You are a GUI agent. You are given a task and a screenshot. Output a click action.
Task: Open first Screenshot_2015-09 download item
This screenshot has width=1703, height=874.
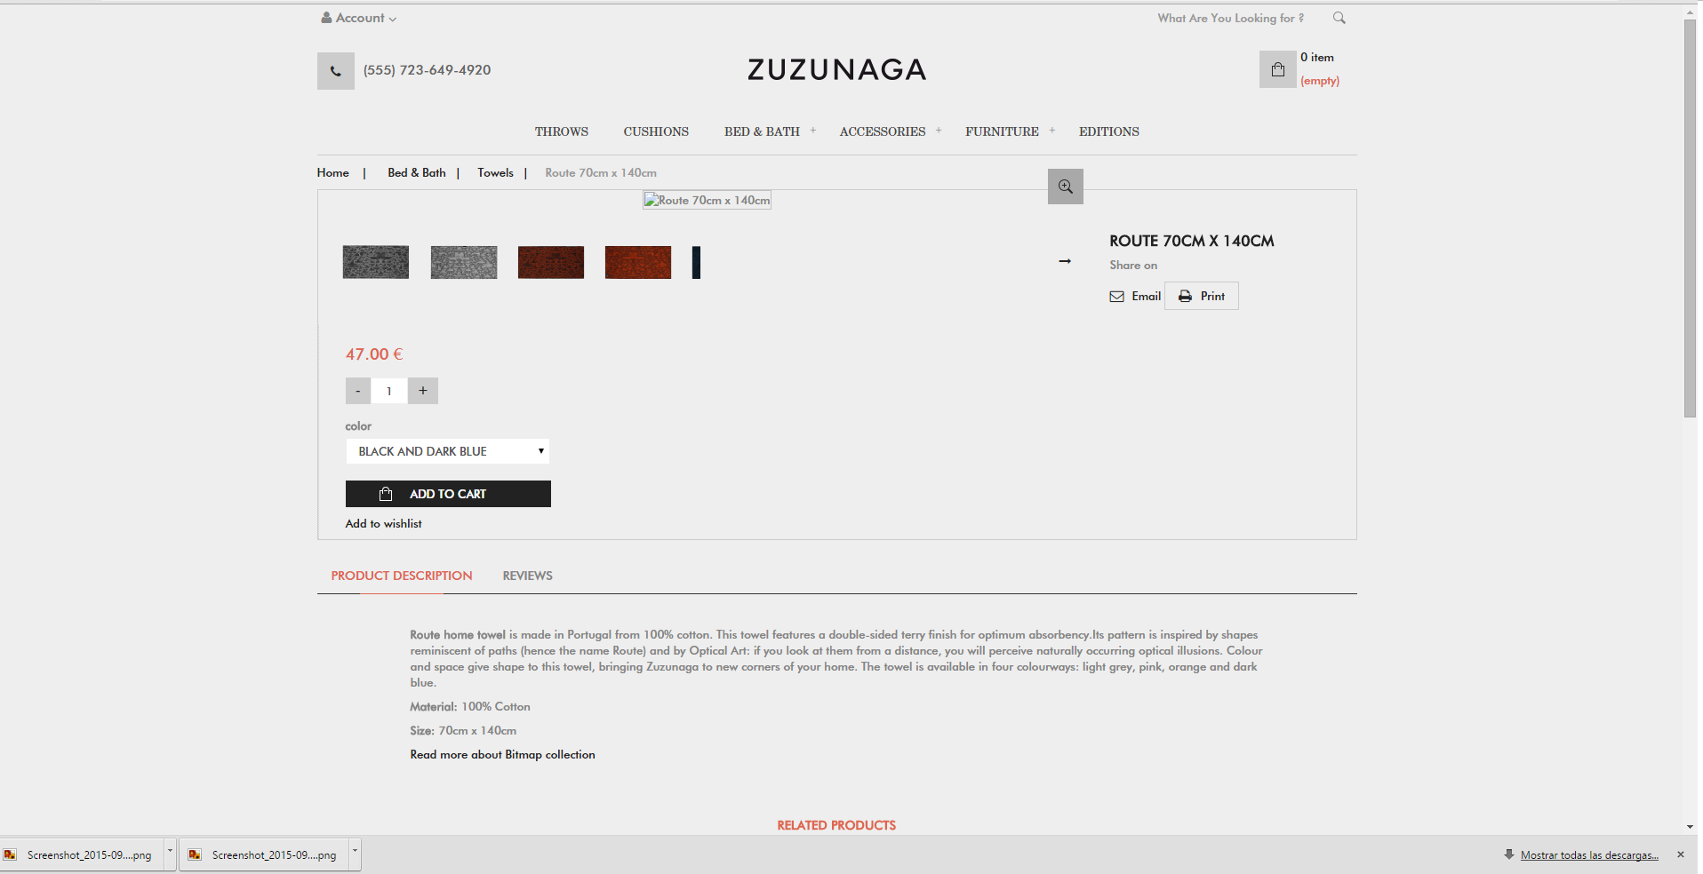coord(82,854)
